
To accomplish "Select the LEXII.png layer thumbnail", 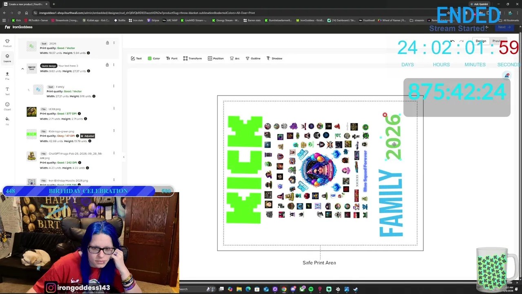I will point(31,112).
